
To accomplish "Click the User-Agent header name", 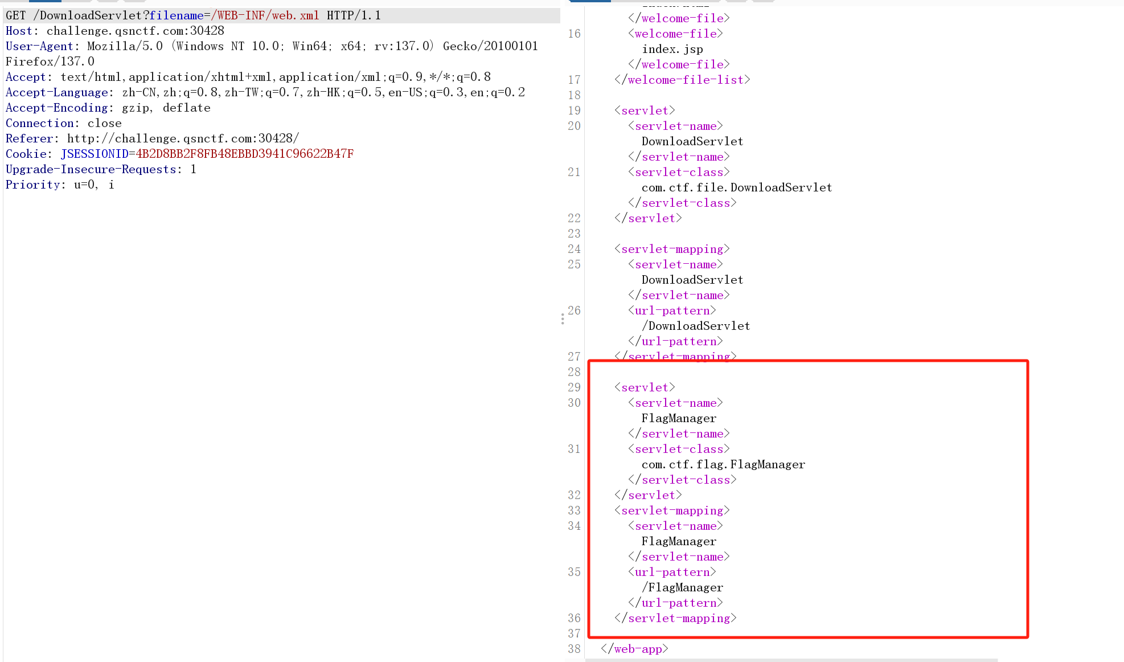I will (x=39, y=46).
